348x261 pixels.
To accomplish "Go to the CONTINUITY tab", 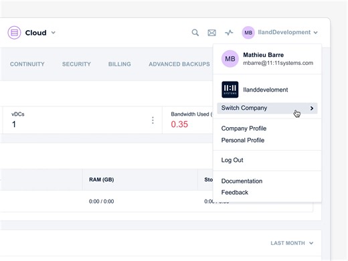I will (27, 64).
